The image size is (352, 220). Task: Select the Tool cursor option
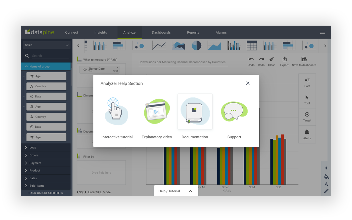coord(307,100)
